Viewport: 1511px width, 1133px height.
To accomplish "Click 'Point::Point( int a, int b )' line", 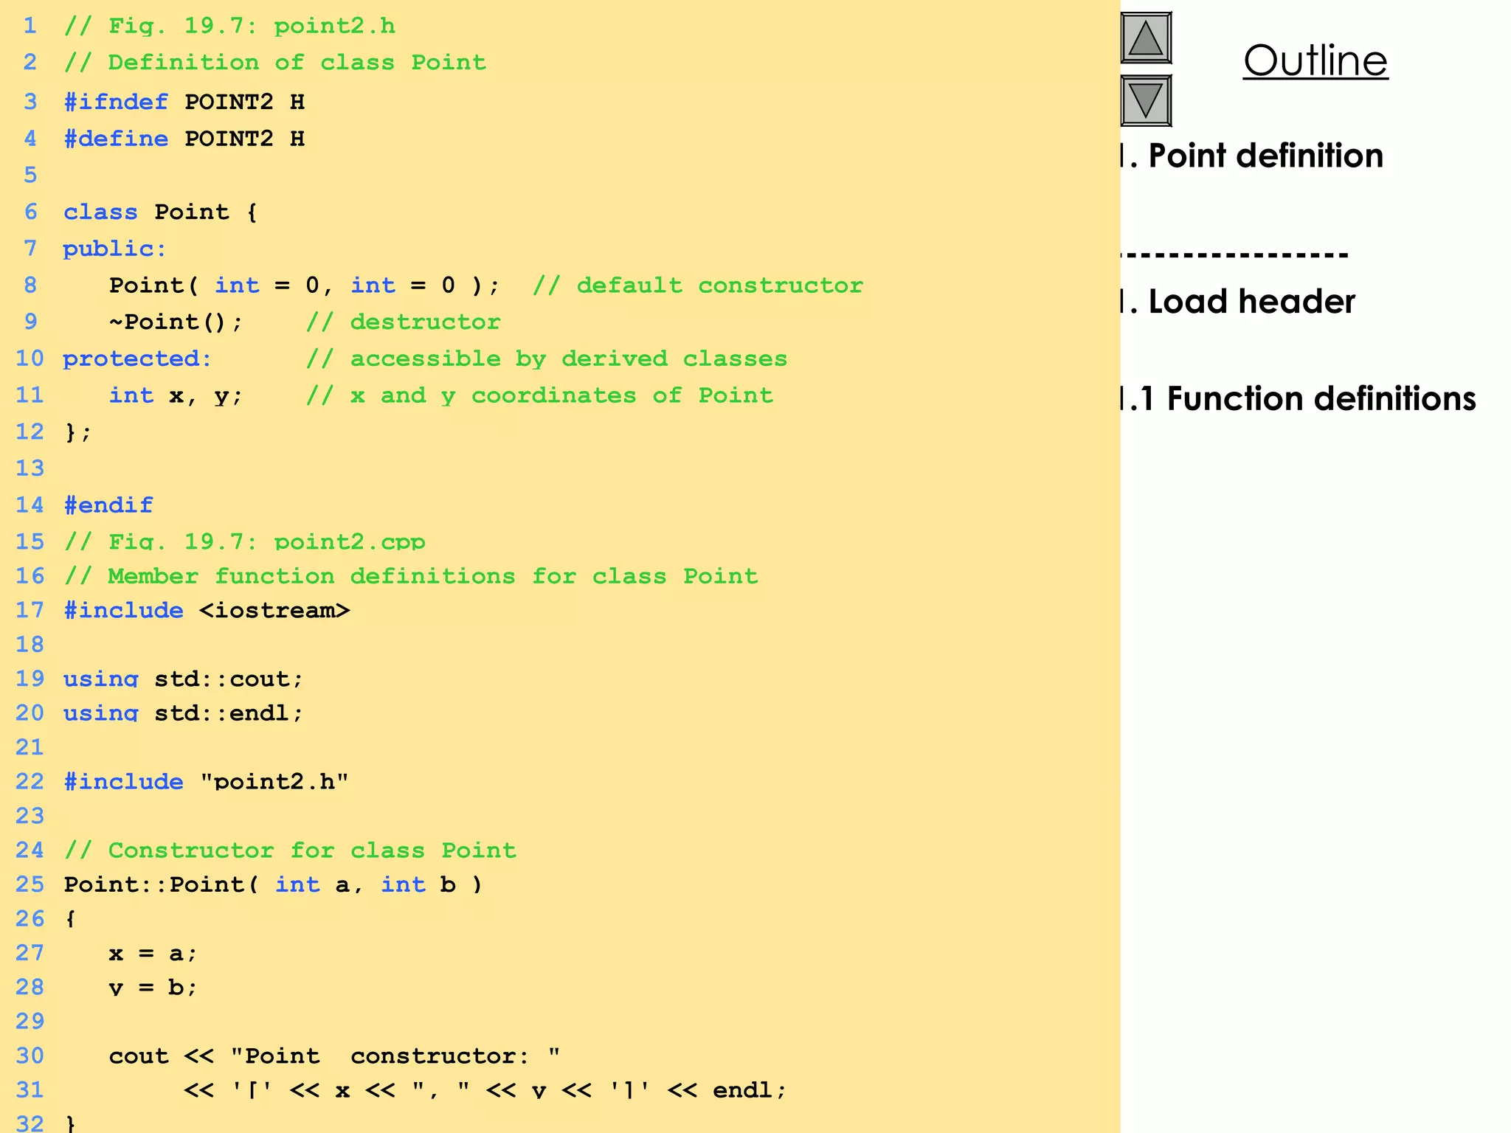I will coord(273,884).
